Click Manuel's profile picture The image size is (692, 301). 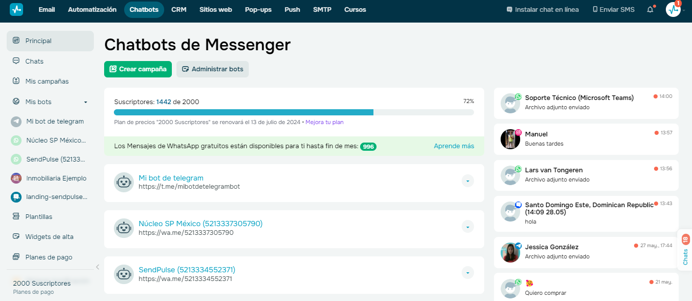pos(510,139)
